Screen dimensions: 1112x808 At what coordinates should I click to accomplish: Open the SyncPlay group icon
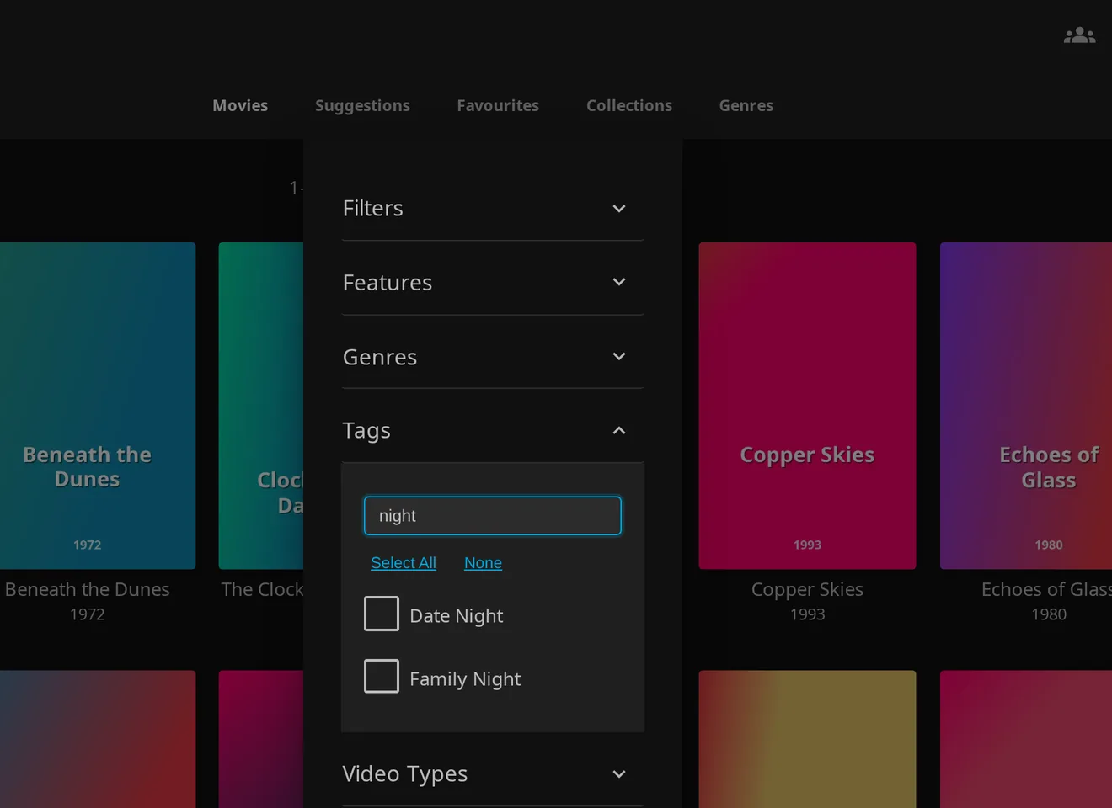click(x=1079, y=35)
